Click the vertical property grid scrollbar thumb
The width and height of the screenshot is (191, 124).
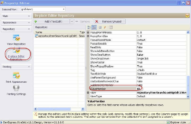(x=188, y=85)
